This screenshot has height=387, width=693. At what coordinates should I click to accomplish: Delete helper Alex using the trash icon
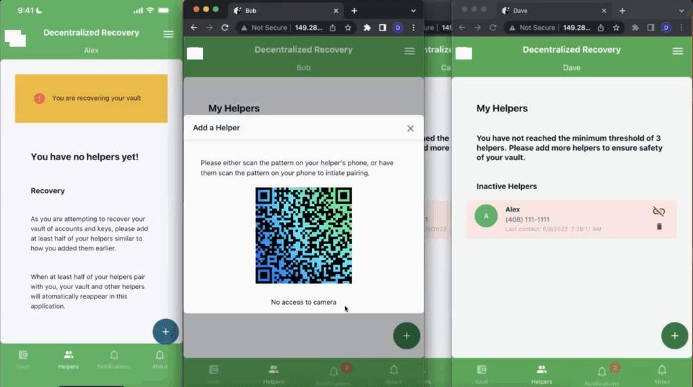pos(659,226)
